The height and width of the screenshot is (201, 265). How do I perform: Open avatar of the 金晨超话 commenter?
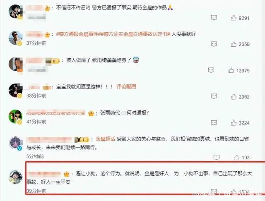(x=15, y=143)
